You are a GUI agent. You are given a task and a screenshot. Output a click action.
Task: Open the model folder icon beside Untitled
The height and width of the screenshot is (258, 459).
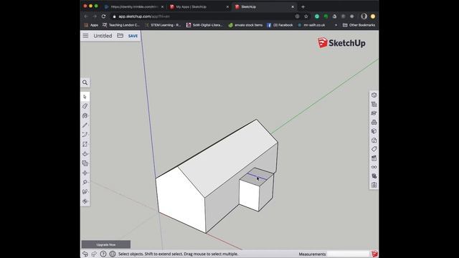click(120, 36)
